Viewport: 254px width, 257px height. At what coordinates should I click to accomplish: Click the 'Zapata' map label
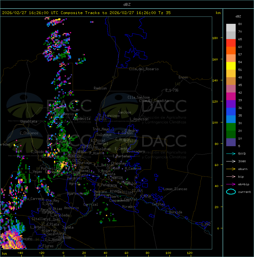(68, 227)
